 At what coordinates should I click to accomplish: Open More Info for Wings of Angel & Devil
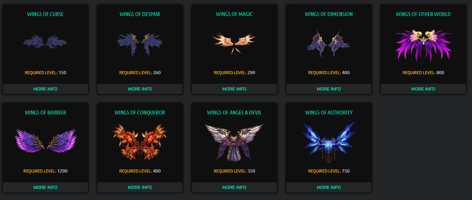click(x=234, y=187)
